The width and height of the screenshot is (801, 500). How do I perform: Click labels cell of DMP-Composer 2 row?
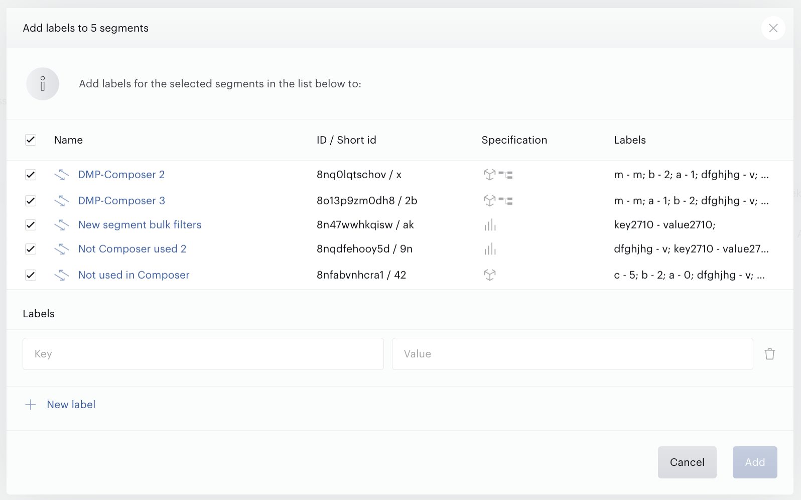click(x=691, y=175)
